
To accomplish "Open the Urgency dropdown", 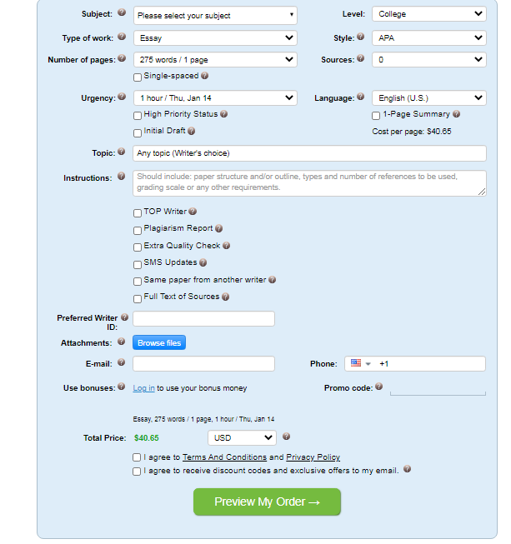I will [215, 97].
